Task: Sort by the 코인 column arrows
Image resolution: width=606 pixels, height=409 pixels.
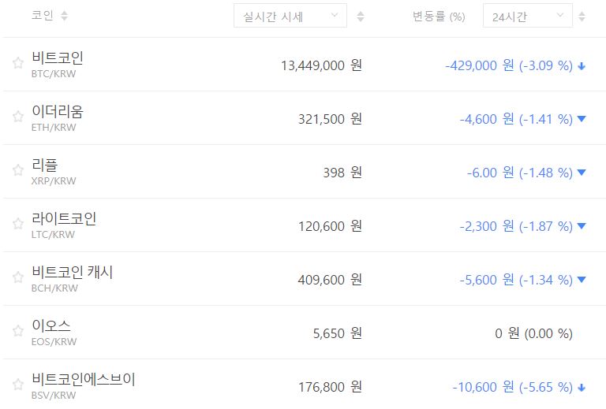Action: coord(64,17)
